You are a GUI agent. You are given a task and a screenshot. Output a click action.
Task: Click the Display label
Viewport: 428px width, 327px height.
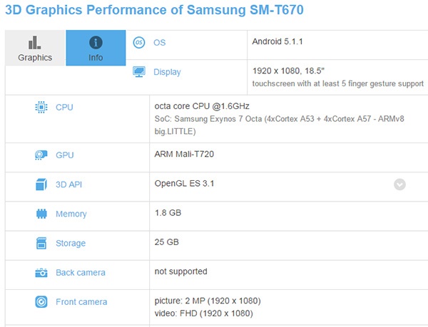click(167, 72)
